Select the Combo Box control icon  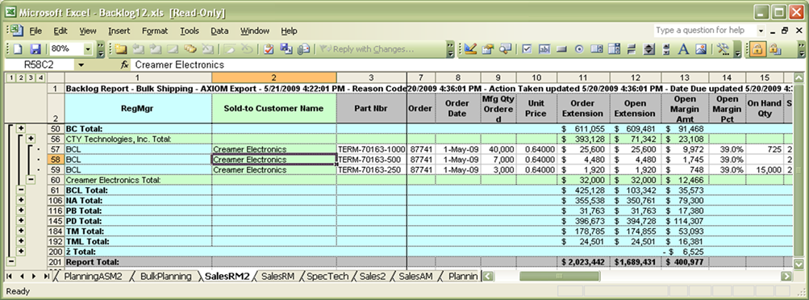[614, 49]
